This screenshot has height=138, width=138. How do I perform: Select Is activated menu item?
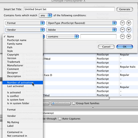23,93
